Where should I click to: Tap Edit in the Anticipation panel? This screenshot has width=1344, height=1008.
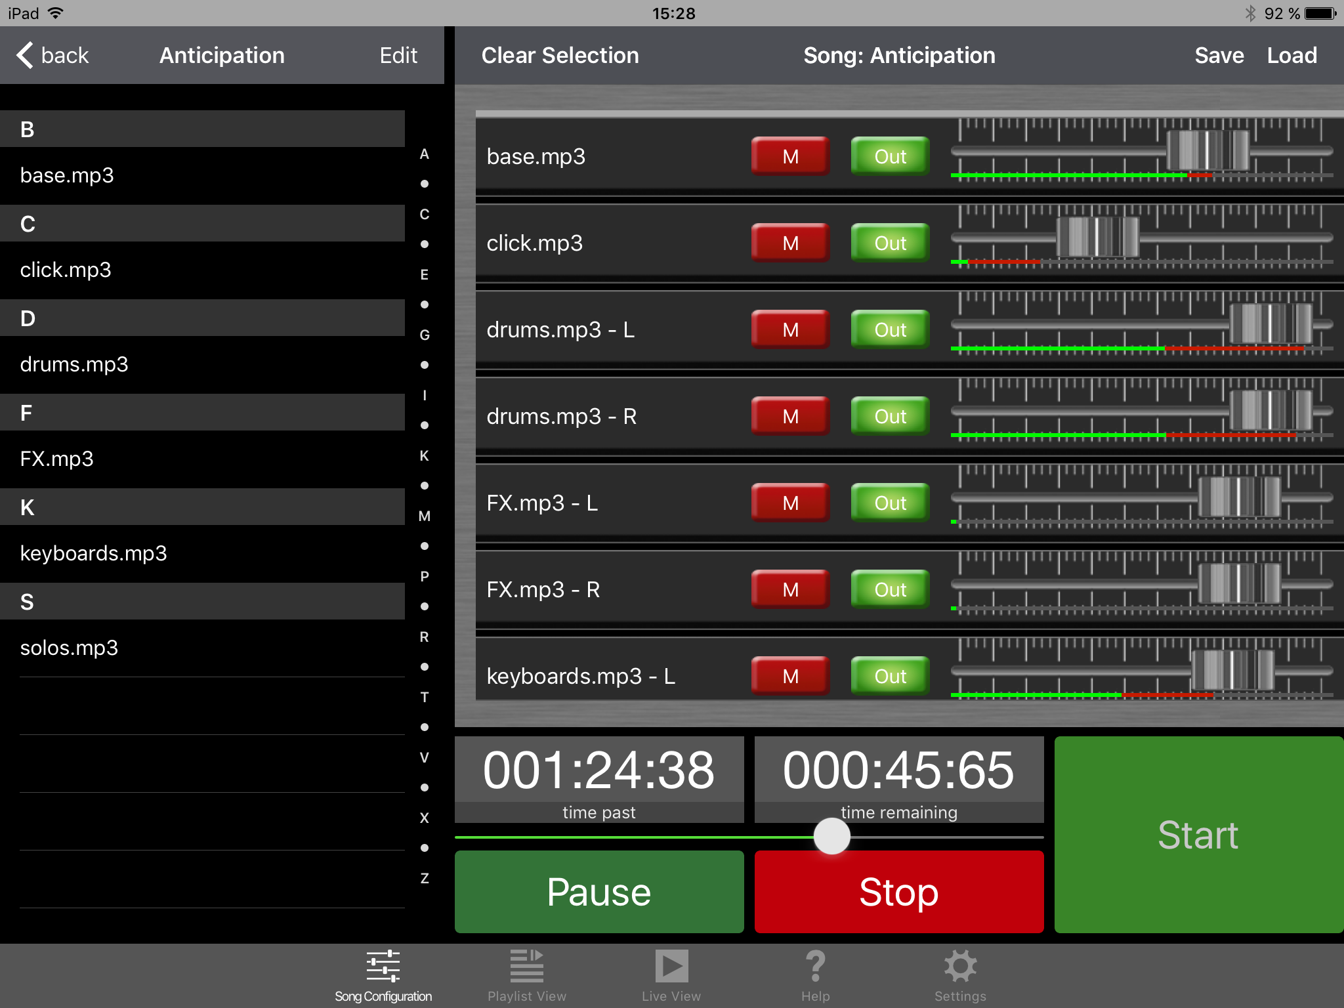tap(398, 55)
